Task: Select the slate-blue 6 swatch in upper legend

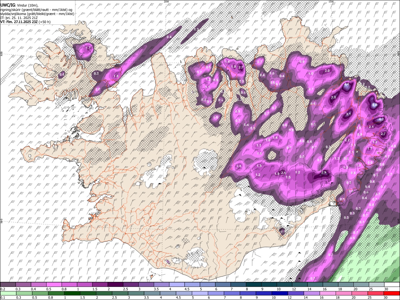Action: coord(223,285)
